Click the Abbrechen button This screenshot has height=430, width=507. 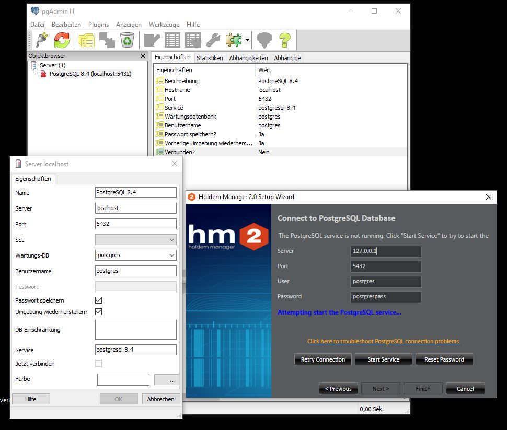pyautogui.click(x=160, y=399)
